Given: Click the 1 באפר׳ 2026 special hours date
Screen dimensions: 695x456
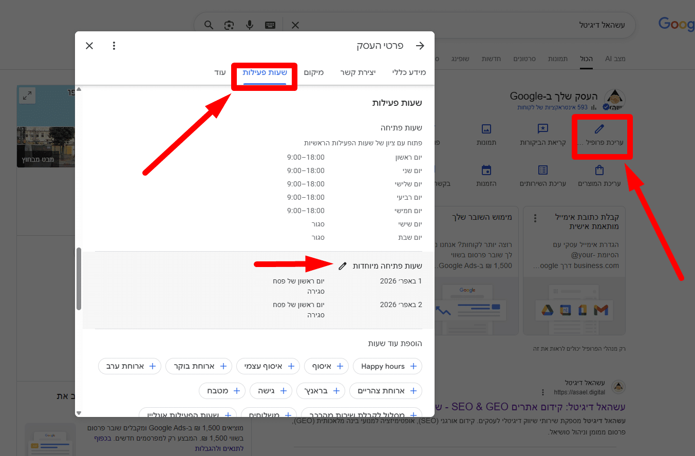Looking at the screenshot, I should coord(401,281).
